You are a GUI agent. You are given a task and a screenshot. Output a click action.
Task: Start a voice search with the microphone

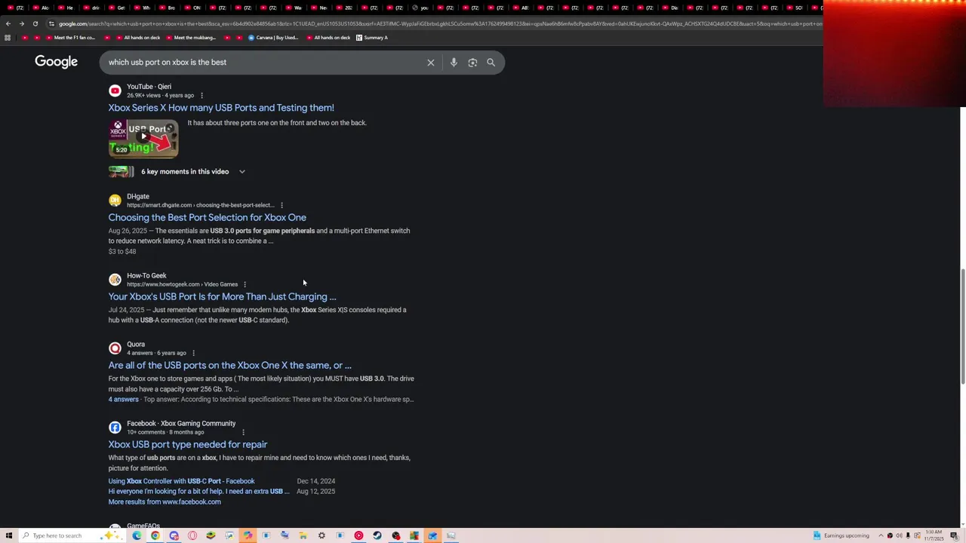pos(454,63)
